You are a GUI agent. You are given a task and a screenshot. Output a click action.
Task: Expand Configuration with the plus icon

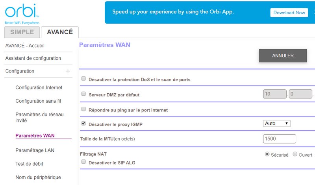tap(68, 71)
